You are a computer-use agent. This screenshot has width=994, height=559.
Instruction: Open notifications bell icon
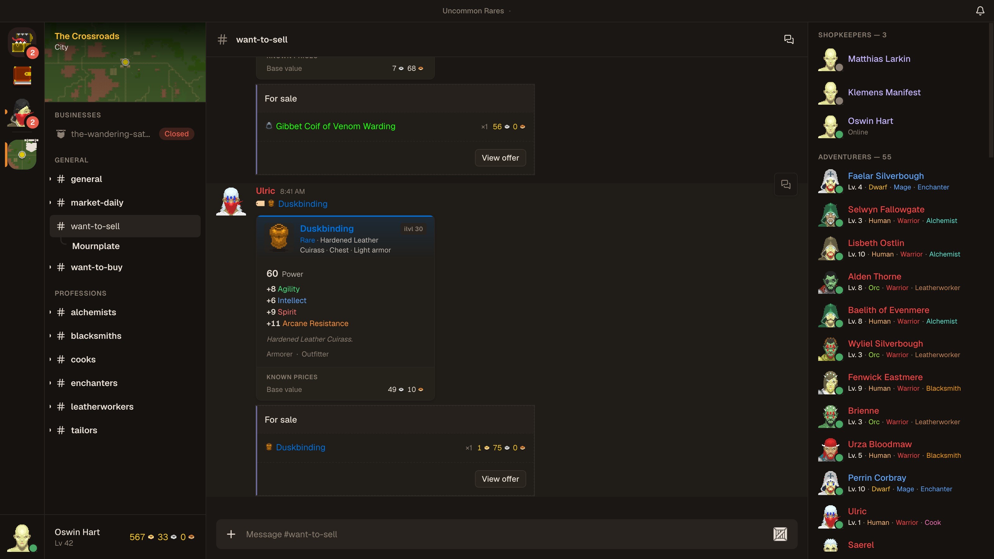click(980, 11)
